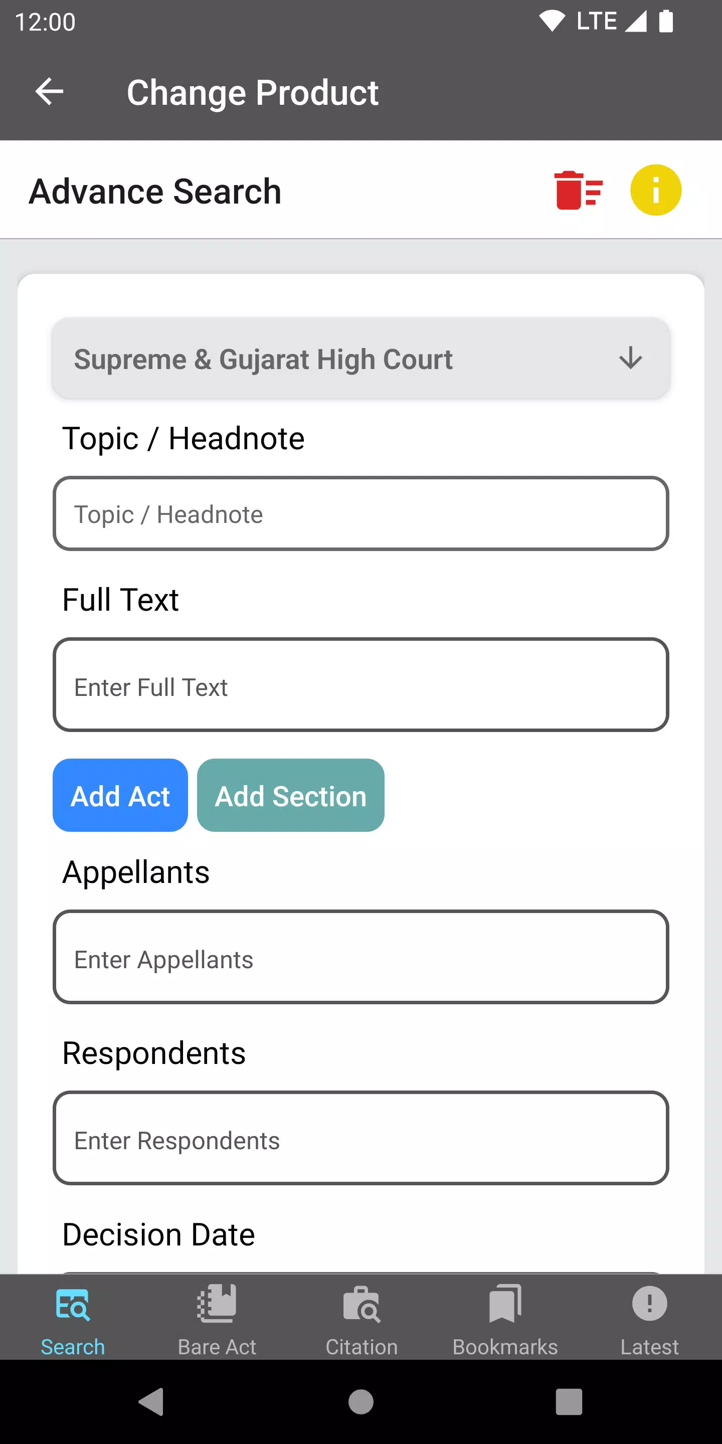Click the Enter Full Text field
Image resolution: width=722 pixels, height=1444 pixels.
(361, 684)
